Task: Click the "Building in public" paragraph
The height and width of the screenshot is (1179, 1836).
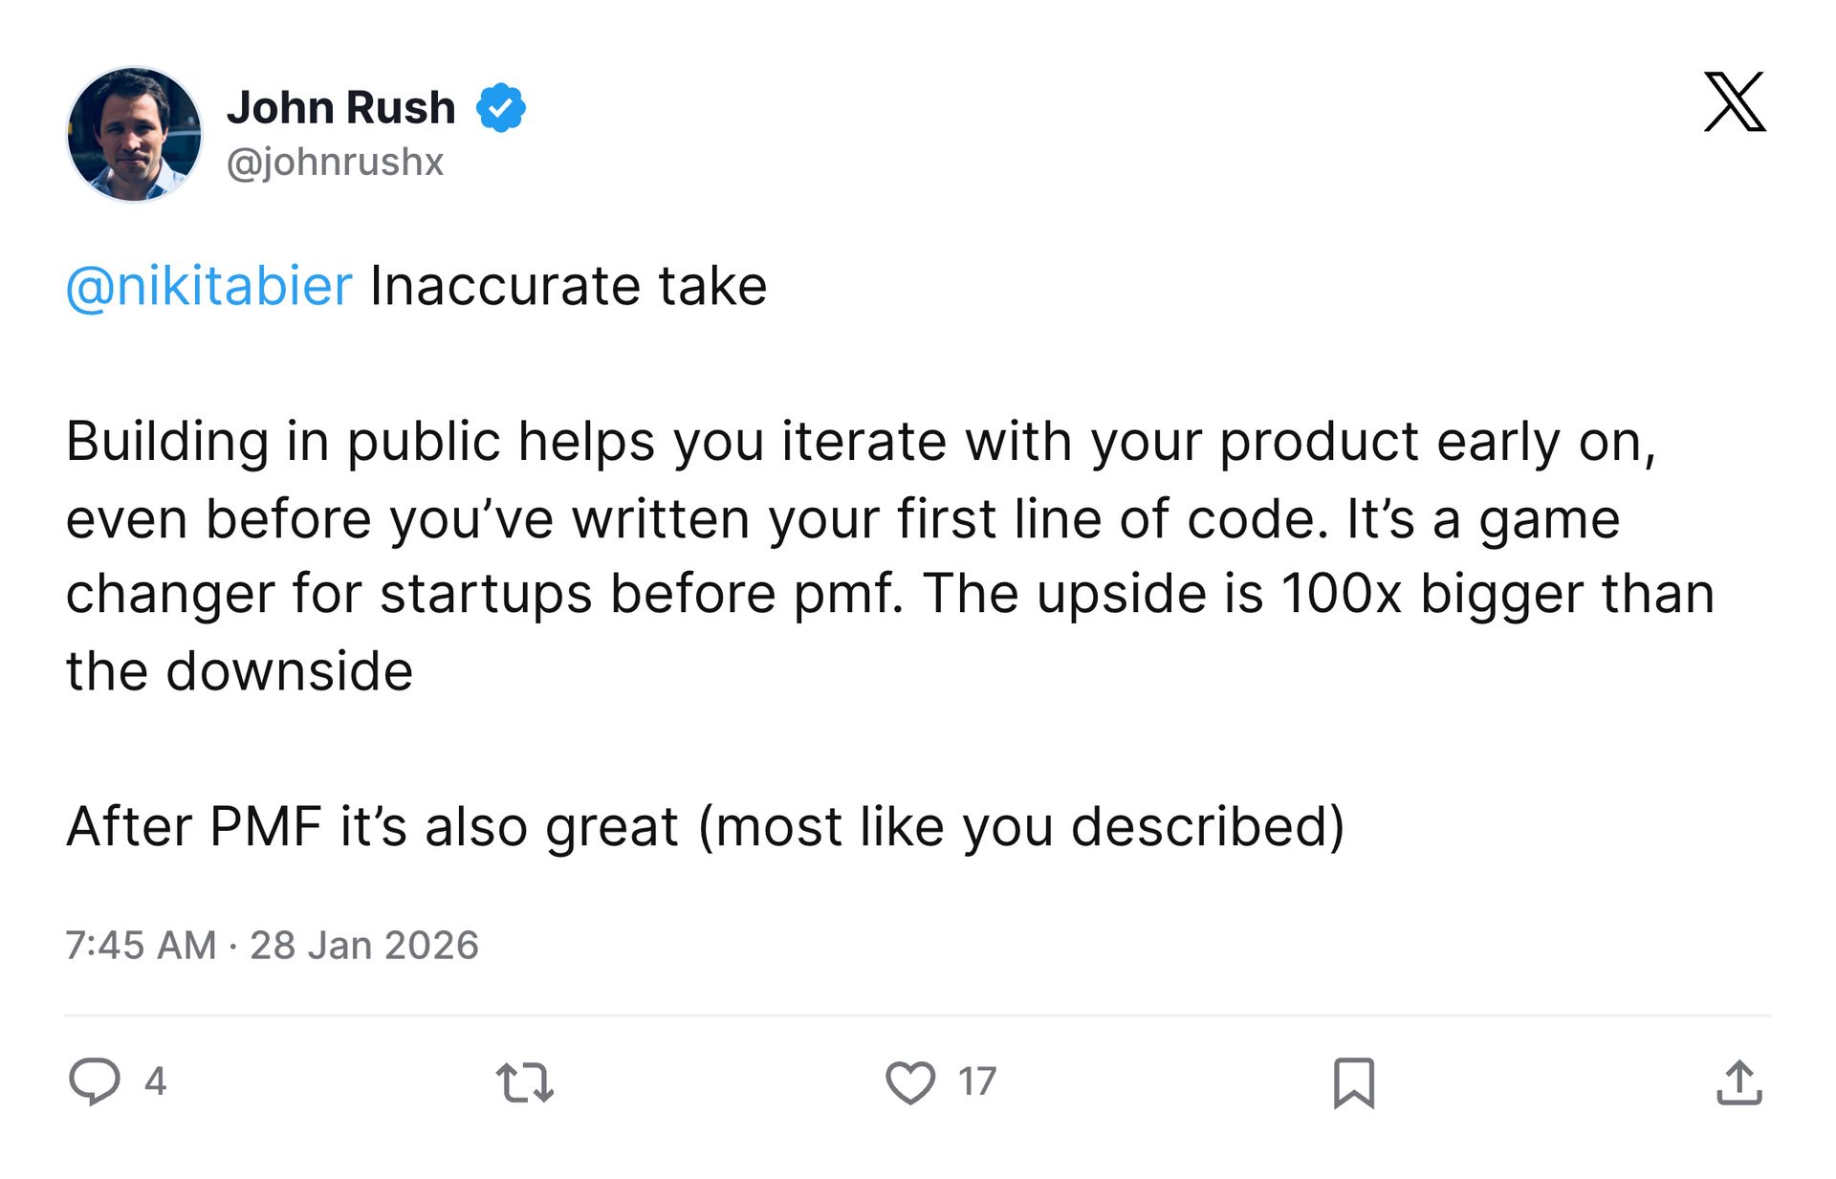Action: [889, 556]
